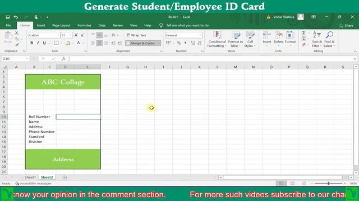Click the Format Painter brush icon
The height and width of the screenshot is (201, 359).
pyautogui.click(x=16, y=45)
